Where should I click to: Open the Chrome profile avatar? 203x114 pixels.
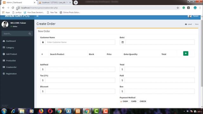195,8
